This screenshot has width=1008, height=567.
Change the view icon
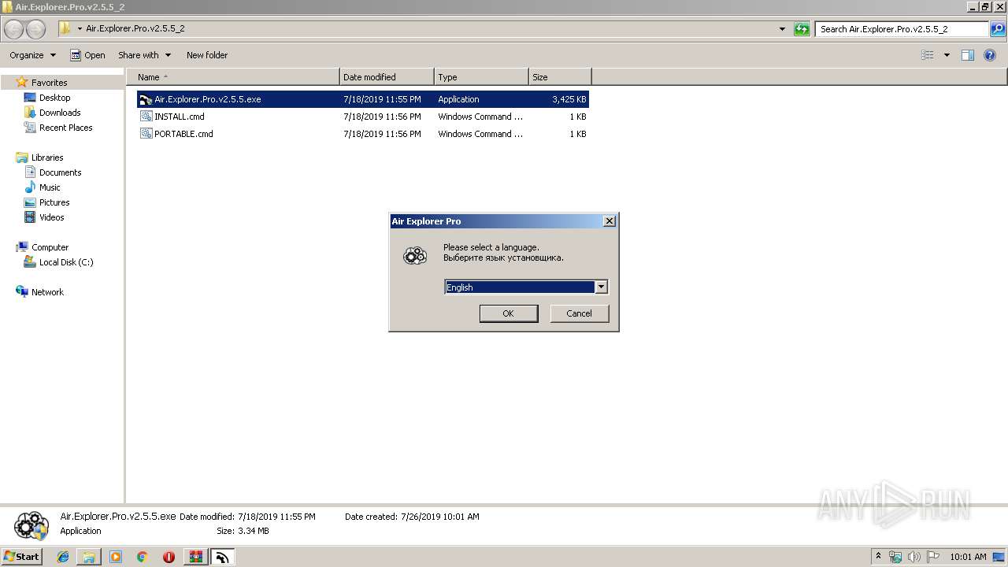[928, 55]
